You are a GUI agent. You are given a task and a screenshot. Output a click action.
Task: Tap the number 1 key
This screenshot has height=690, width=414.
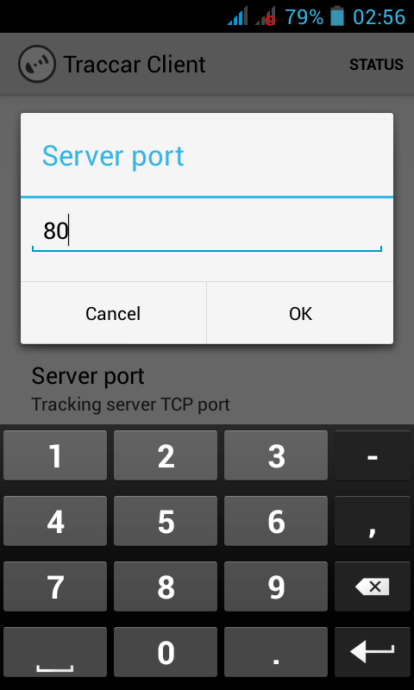pos(55,455)
